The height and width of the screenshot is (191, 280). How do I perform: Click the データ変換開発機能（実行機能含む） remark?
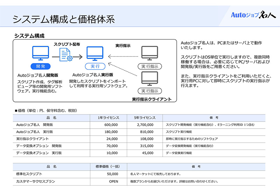click(190, 146)
